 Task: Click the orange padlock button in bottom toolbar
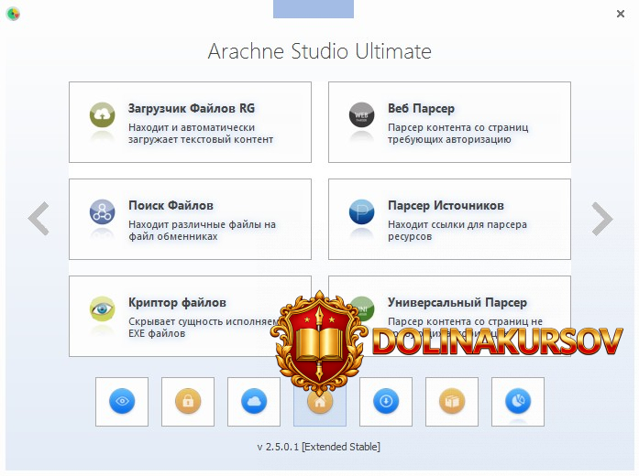188,402
